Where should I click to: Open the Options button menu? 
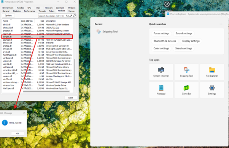[8, 16]
